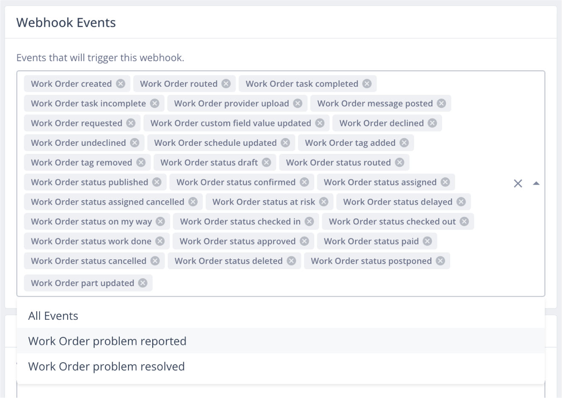
Task: Remove 'Work Order status checked out' chip
Action: coord(464,222)
